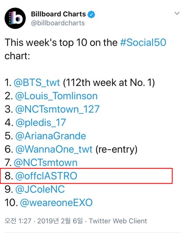Screen dimensions: 185x233
Task: Open the tweet options chevron menu
Action: coord(177,13)
